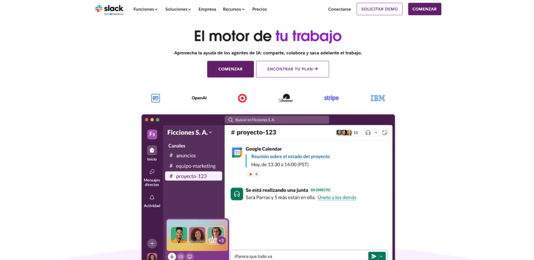This screenshot has width=534, height=260.
Task: Open the Funciones dropdown menu
Action: click(145, 9)
